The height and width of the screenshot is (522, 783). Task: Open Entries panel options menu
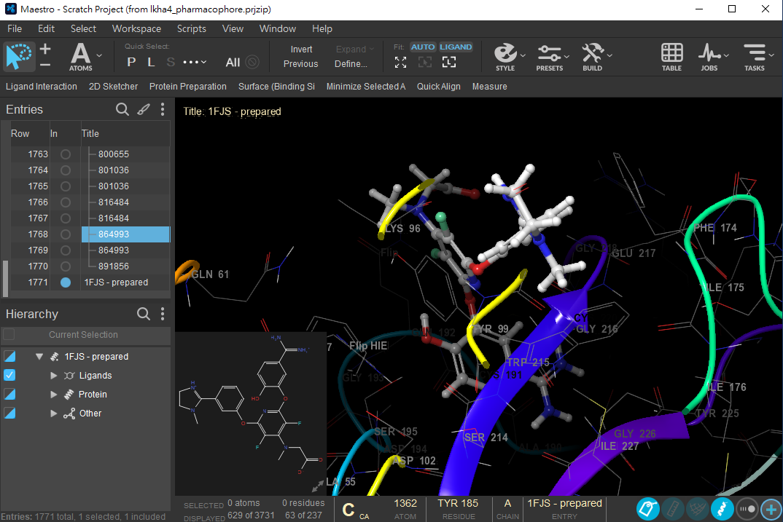pyautogui.click(x=163, y=109)
